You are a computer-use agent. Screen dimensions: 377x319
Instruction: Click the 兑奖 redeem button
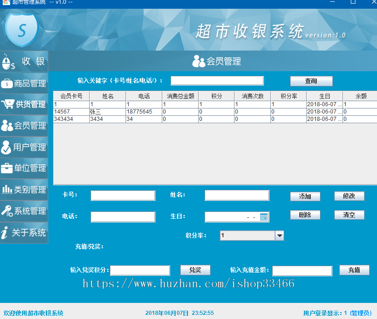pos(195,270)
